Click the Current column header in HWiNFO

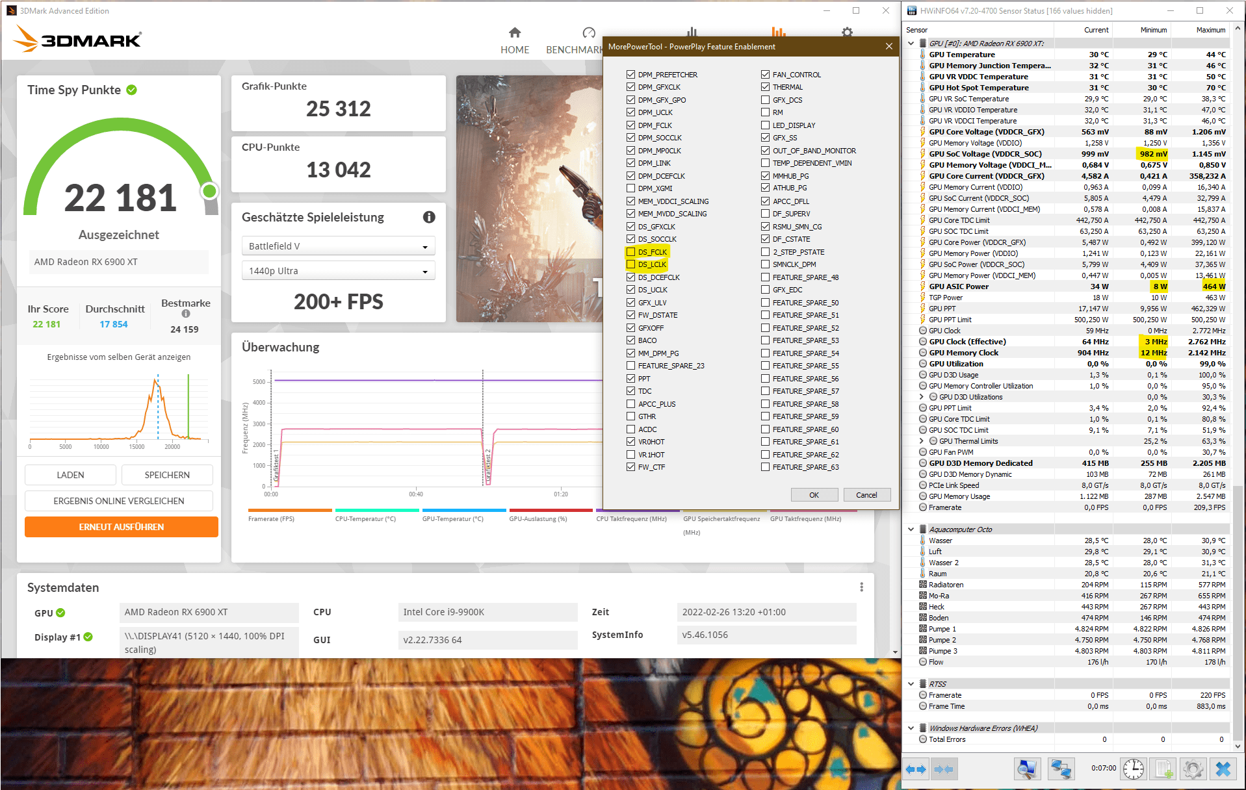[1083, 30]
